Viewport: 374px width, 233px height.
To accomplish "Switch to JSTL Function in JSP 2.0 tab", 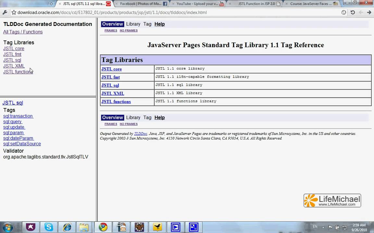I will tap(256, 4).
